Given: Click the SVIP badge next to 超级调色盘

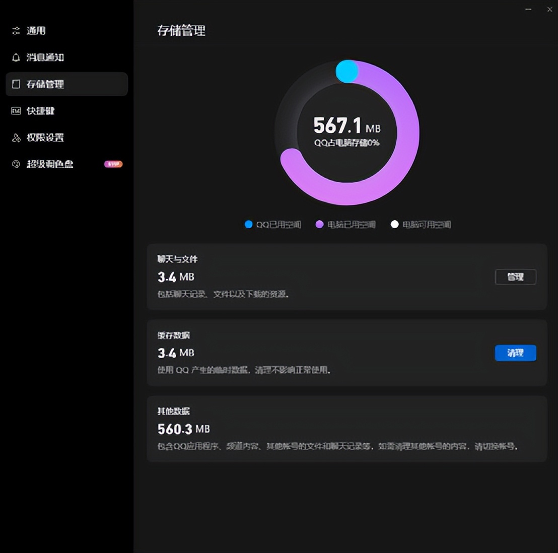Looking at the screenshot, I should click(113, 164).
